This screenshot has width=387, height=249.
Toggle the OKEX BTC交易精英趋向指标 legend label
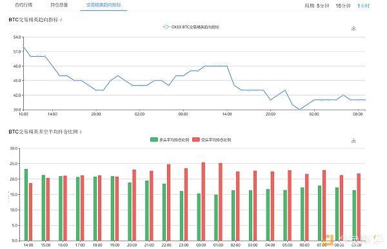195,27
